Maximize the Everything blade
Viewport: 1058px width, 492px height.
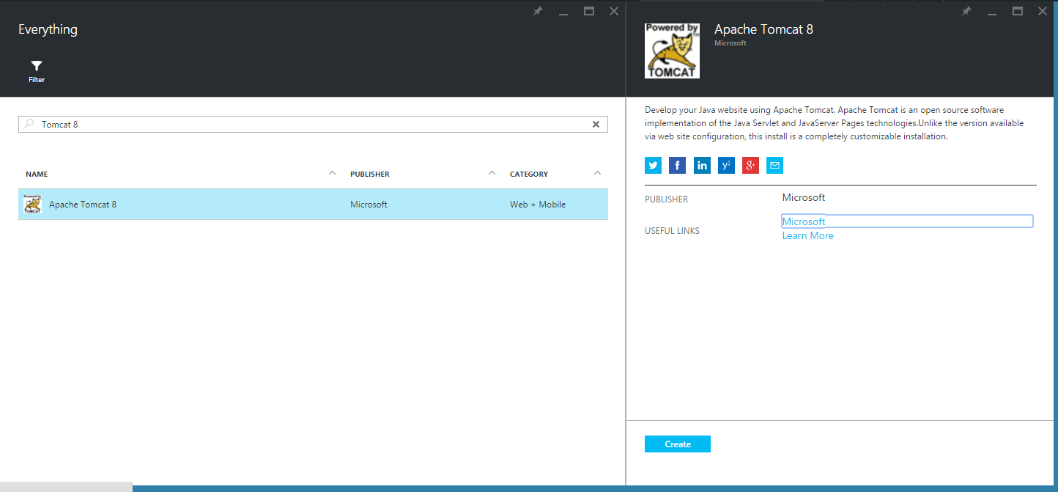click(588, 12)
